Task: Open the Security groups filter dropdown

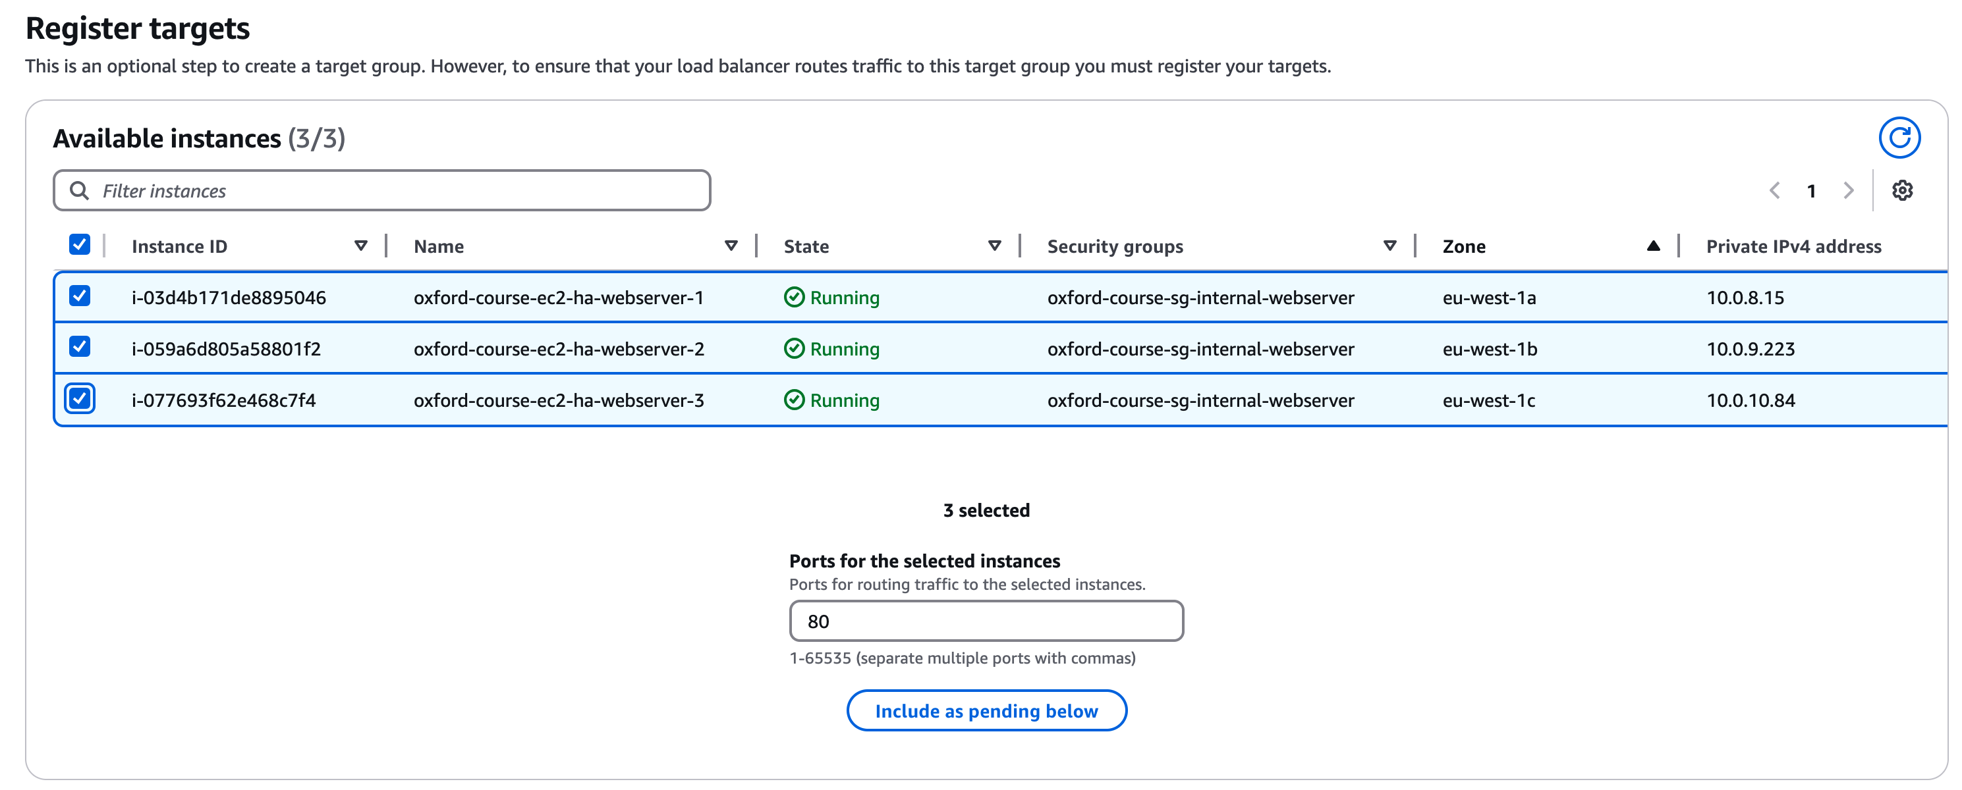Action: (x=1389, y=246)
